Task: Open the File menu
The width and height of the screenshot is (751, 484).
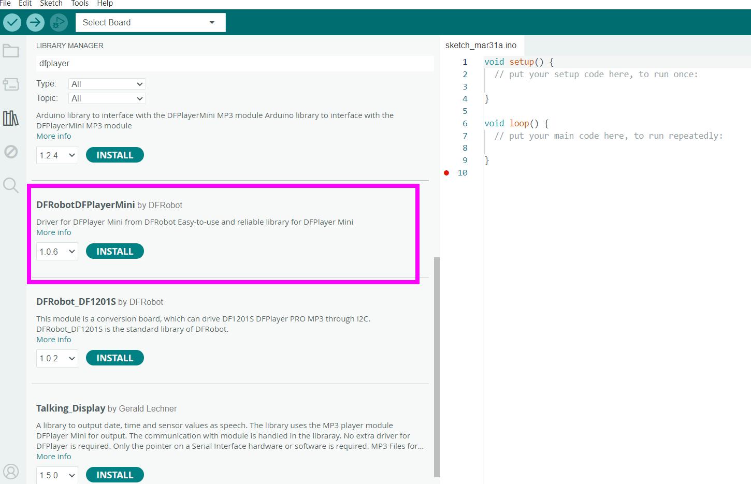Action: (x=5, y=3)
